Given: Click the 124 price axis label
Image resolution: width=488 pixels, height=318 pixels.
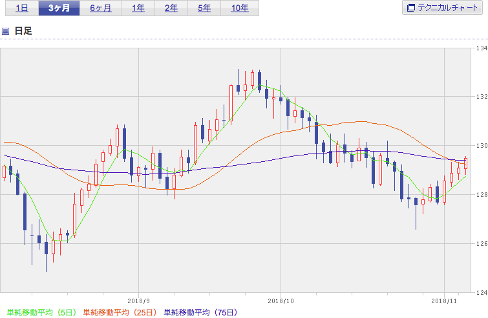Looking at the screenshot, I should [482, 292].
